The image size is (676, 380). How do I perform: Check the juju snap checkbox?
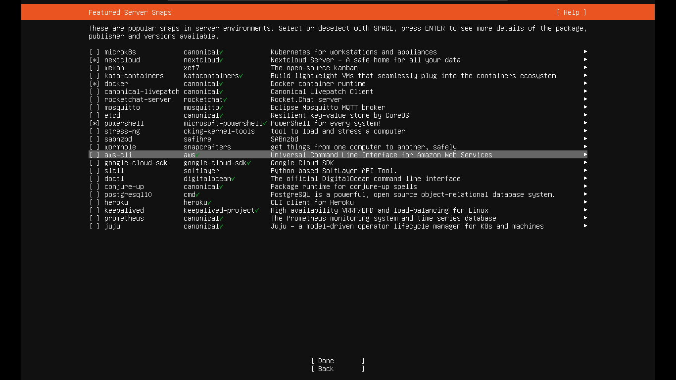(x=95, y=226)
